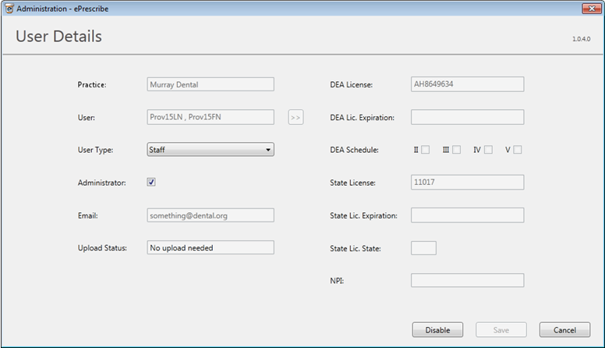
Task: Open the User Type dropdown
Action: point(211,150)
